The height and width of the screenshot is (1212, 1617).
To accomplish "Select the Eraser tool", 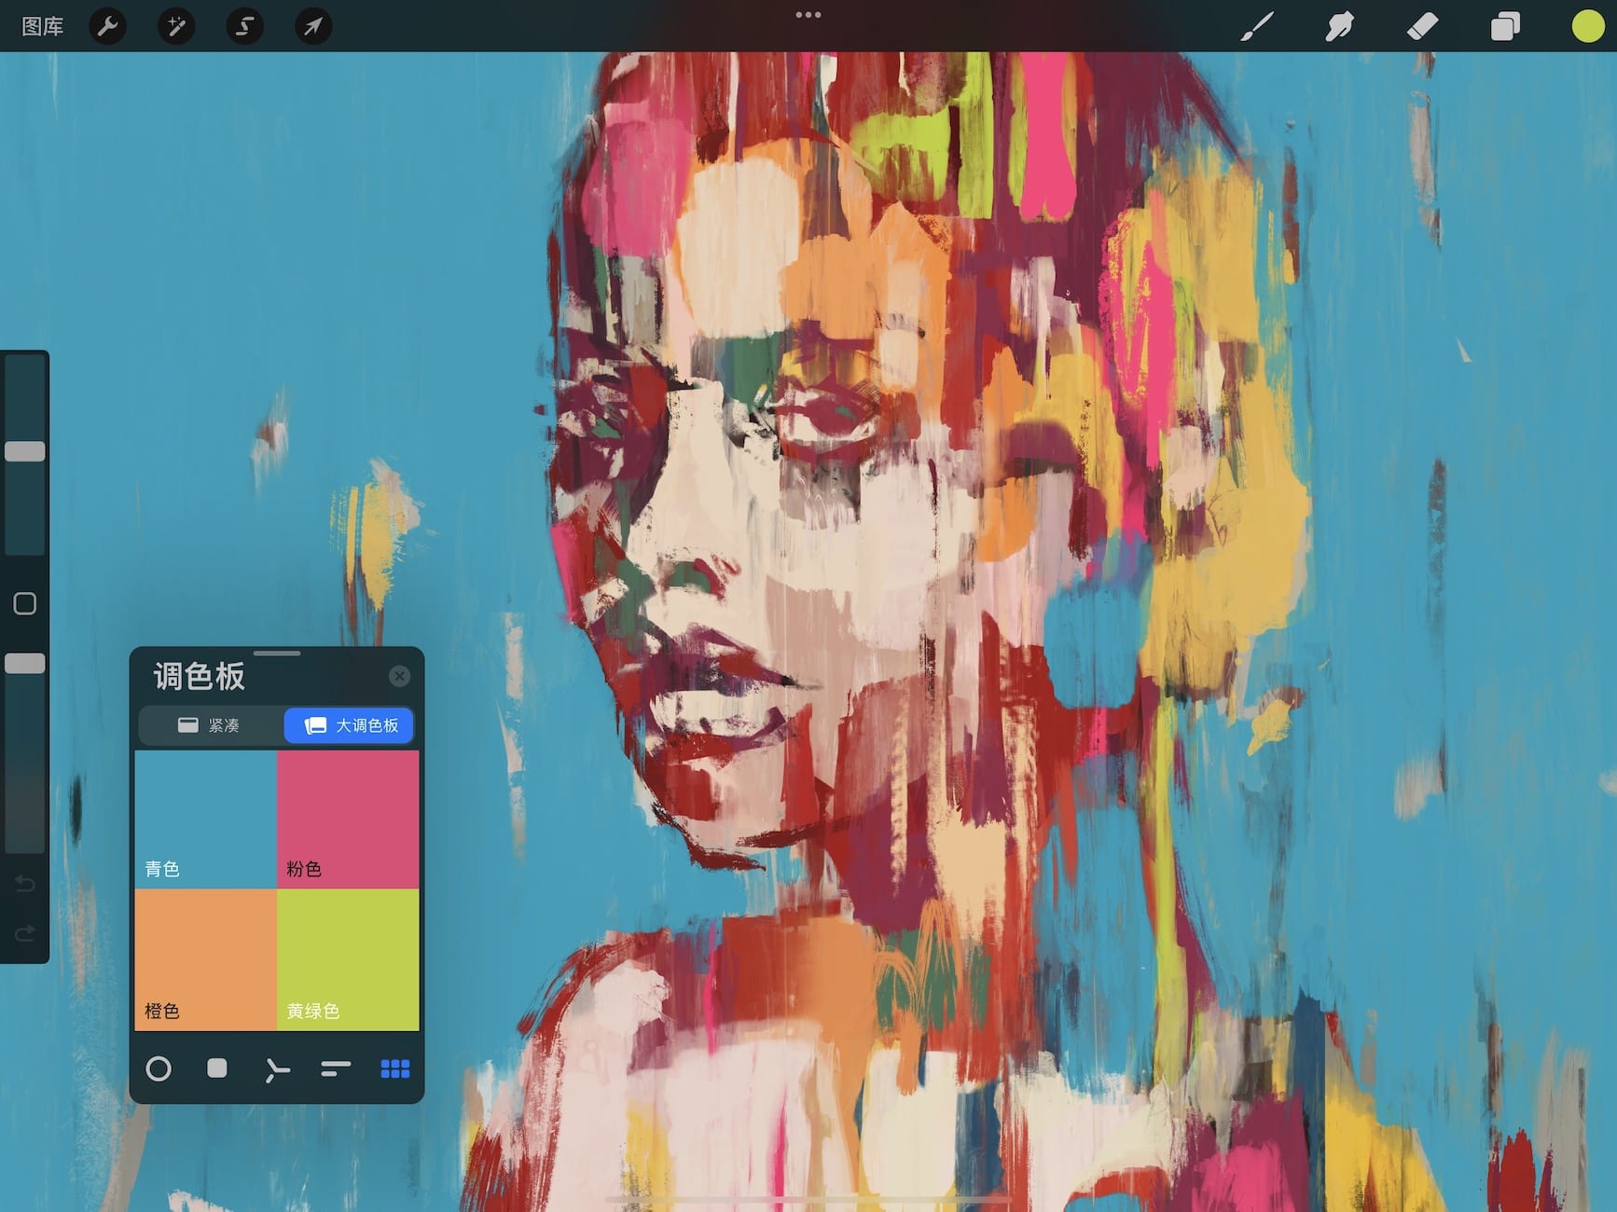I will click(1422, 26).
